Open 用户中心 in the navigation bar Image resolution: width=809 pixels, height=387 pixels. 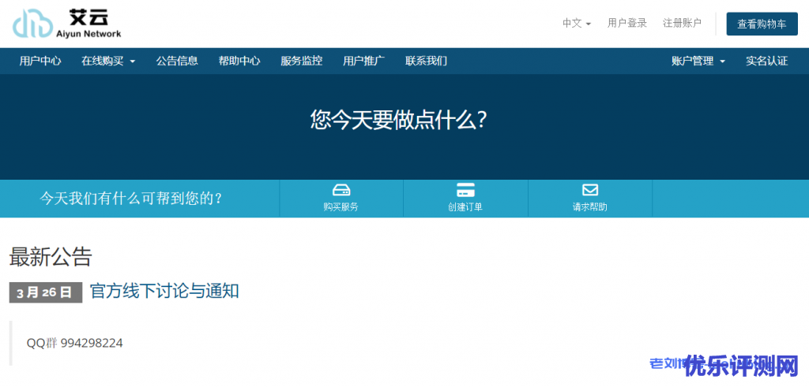pos(40,61)
